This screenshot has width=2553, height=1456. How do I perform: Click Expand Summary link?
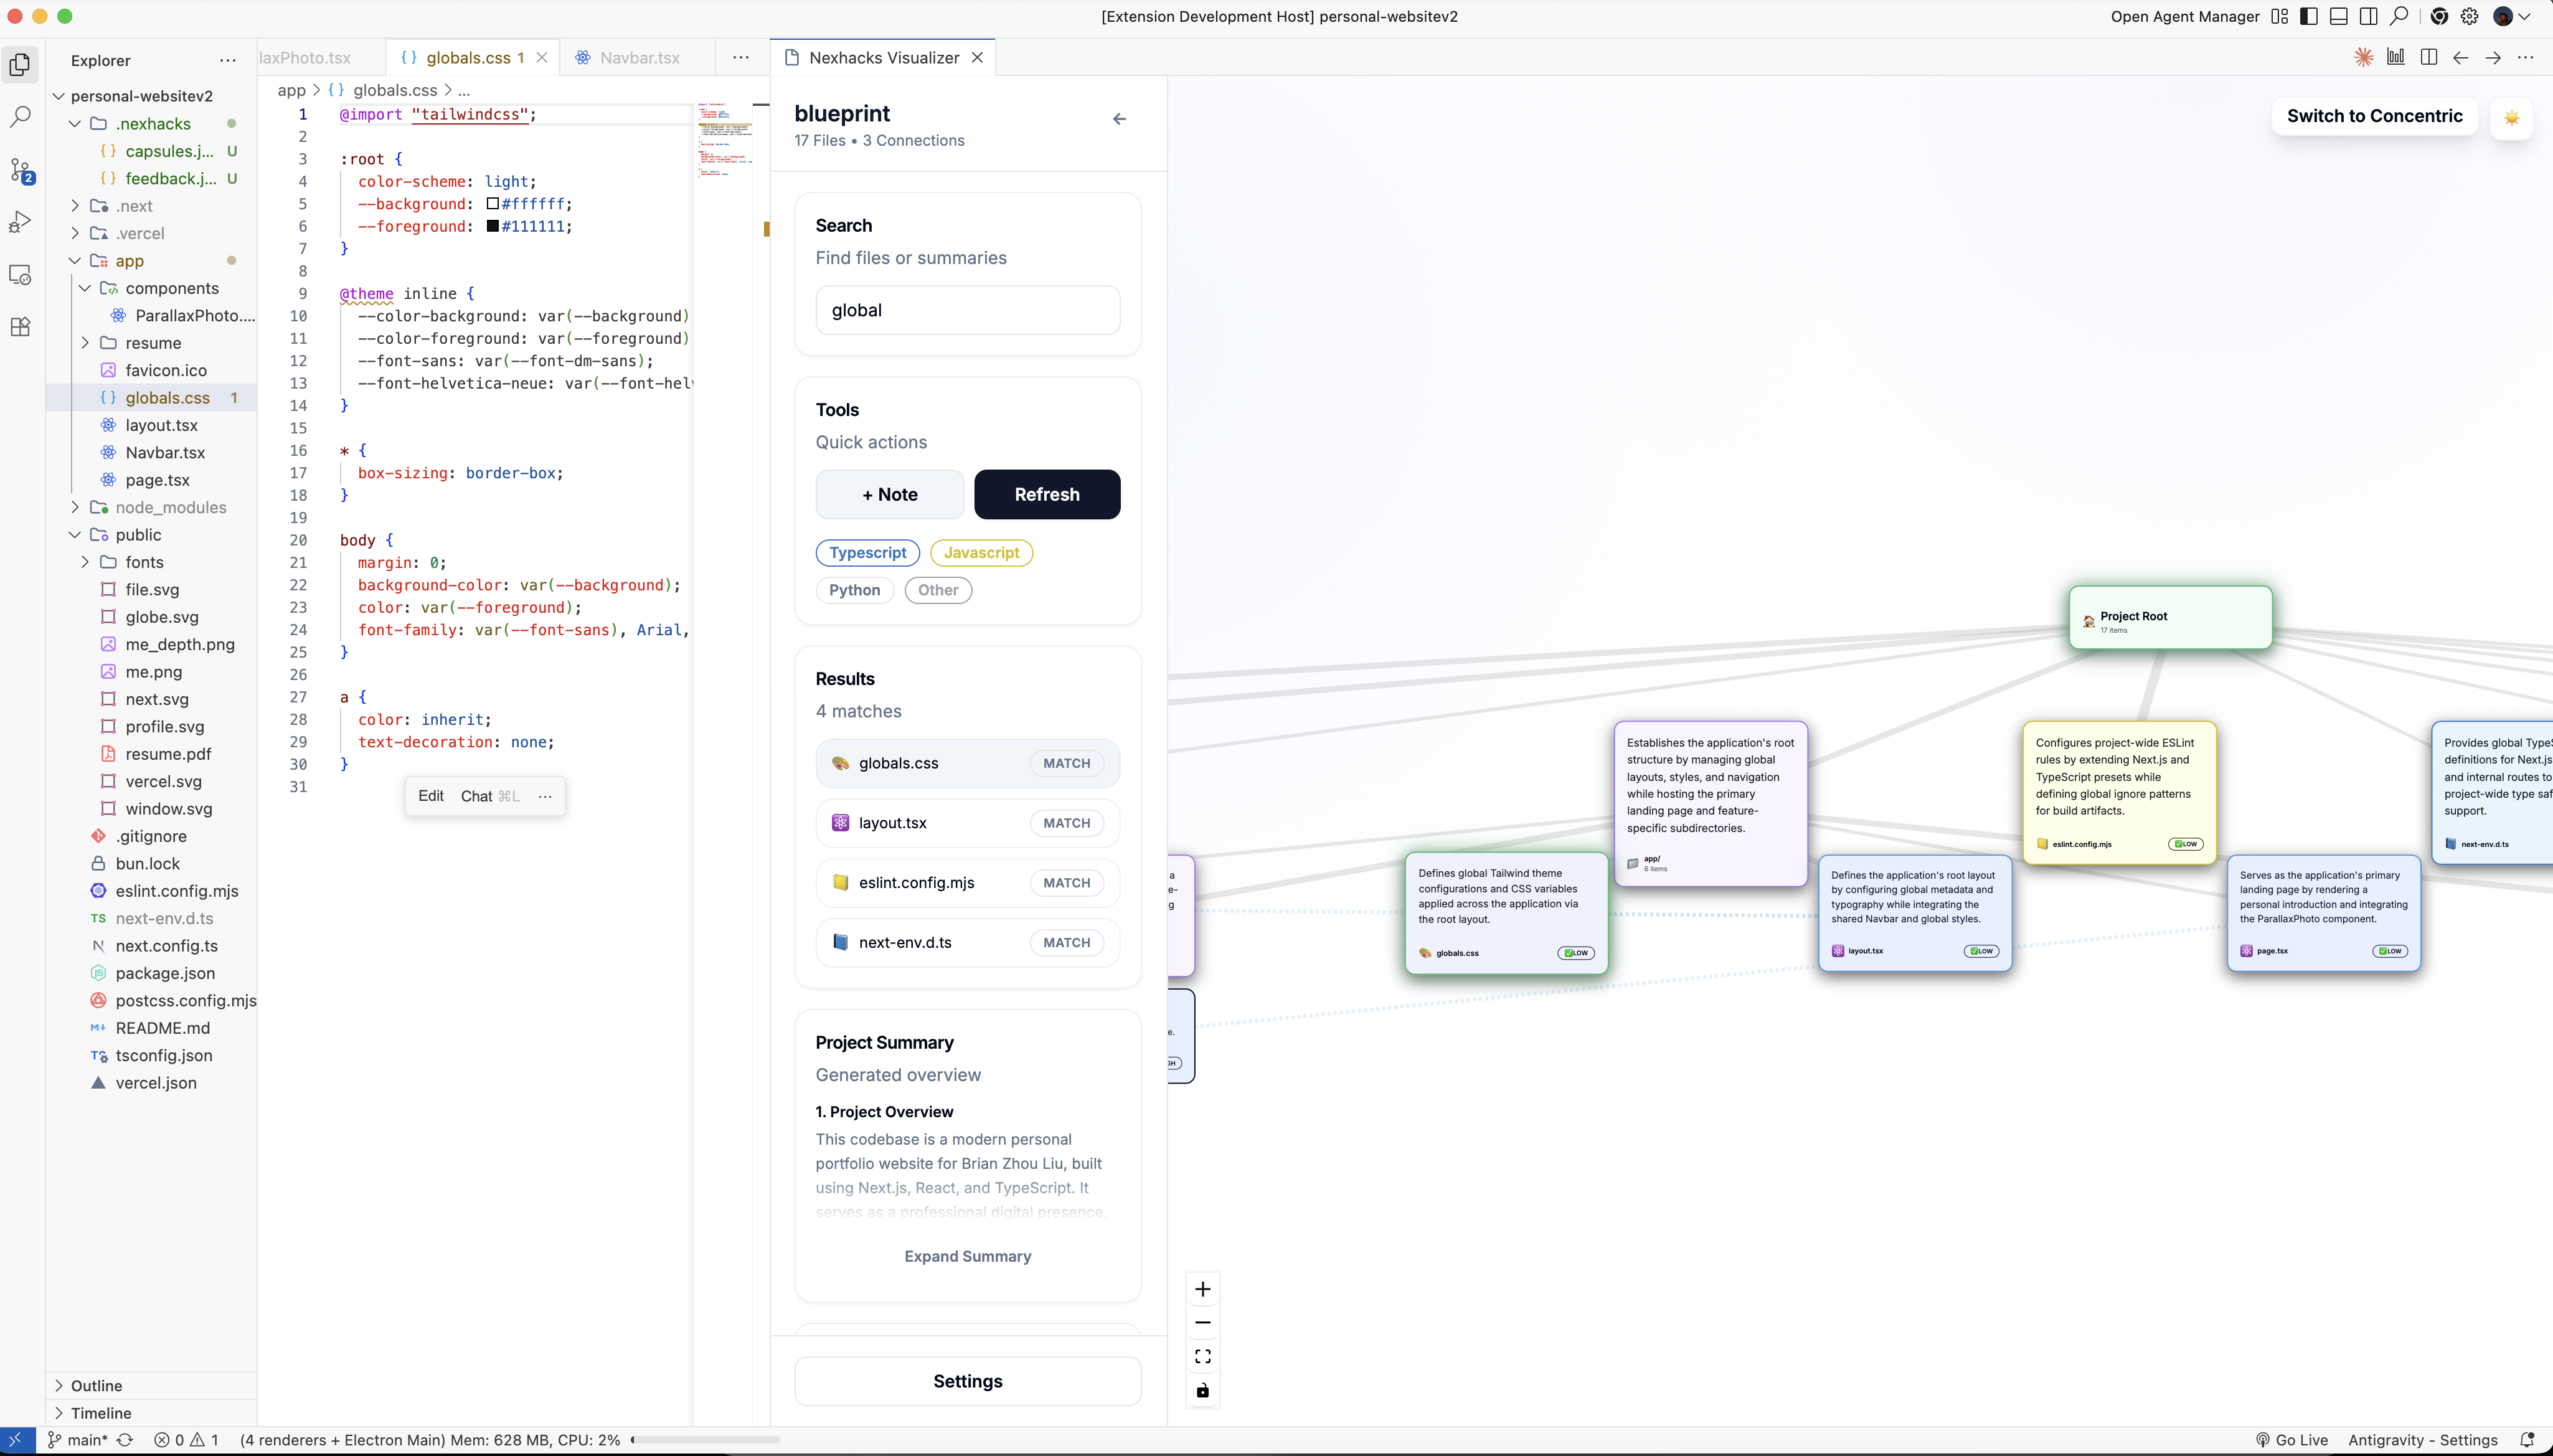pos(966,1256)
